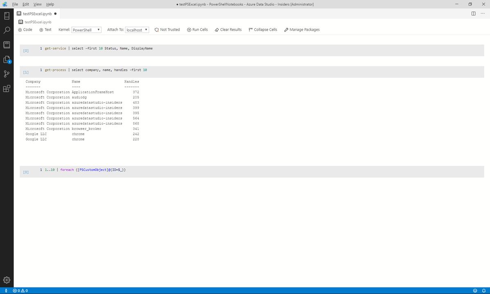Open the editor More Actions ellipsis

click(x=483, y=13)
